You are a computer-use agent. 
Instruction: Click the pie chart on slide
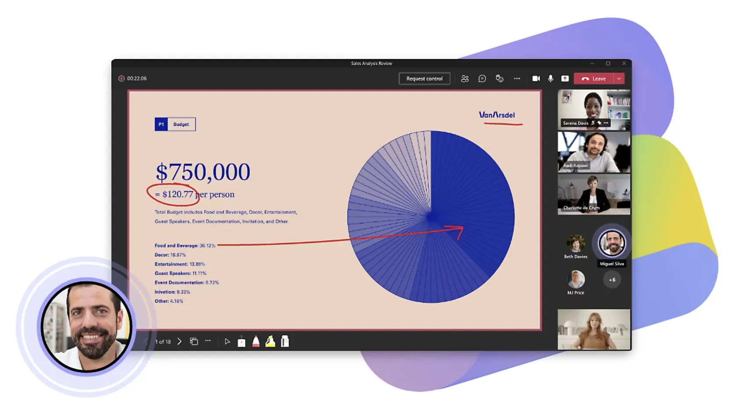point(431,216)
